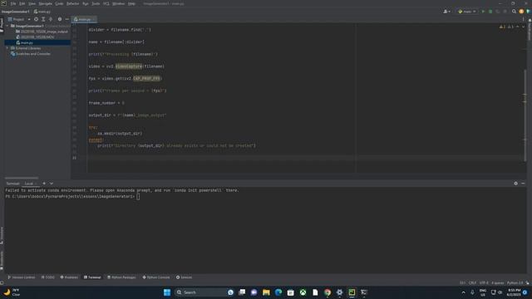The width and height of the screenshot is (532, 299).
Task: Open the Tools menu
Action: 96,3
